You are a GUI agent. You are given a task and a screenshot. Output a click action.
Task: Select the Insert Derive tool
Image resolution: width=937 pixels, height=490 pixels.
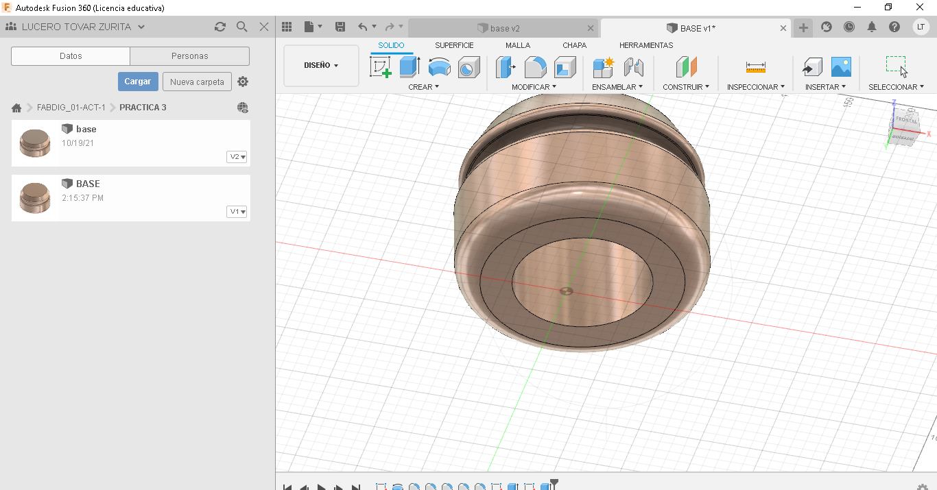[812, 67]
